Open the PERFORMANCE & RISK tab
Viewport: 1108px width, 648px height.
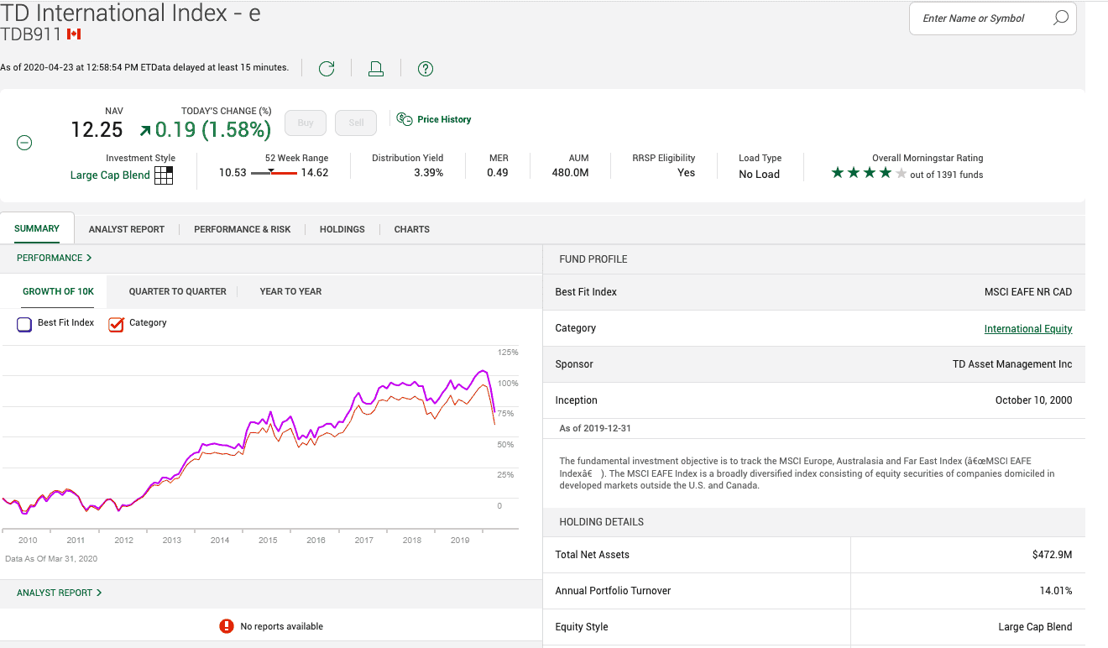(242, 229)
